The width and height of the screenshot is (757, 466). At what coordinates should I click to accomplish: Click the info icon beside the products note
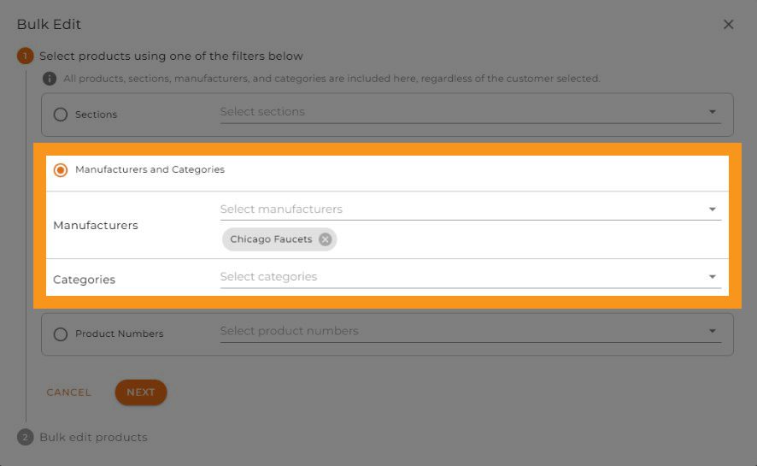[x=50, y=79]
